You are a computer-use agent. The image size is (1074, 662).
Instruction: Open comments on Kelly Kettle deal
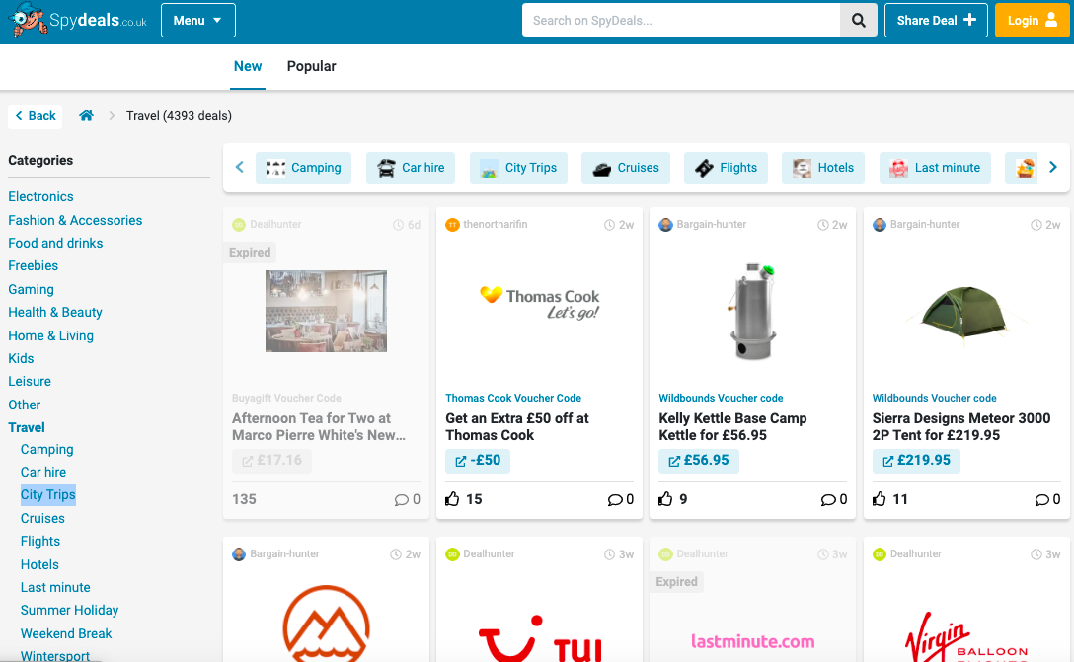[834, 500]
